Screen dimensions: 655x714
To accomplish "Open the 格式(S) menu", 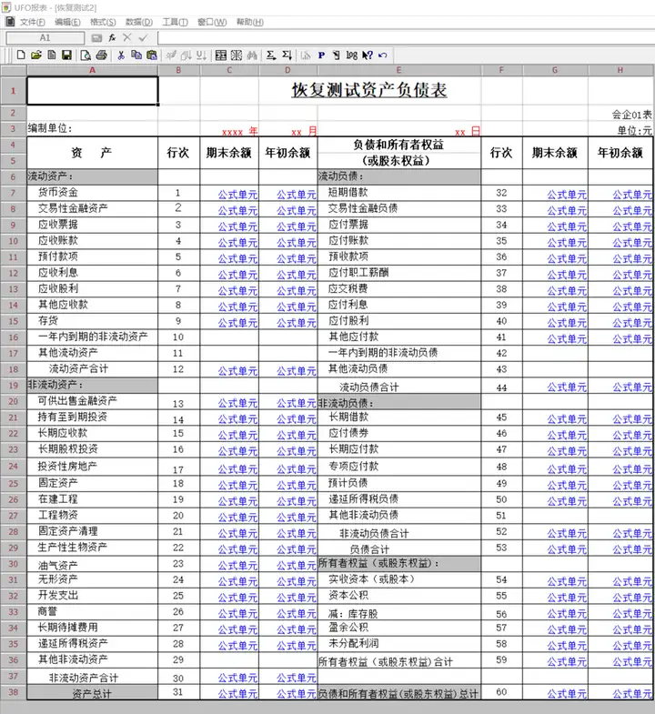I will pos(103,22).
